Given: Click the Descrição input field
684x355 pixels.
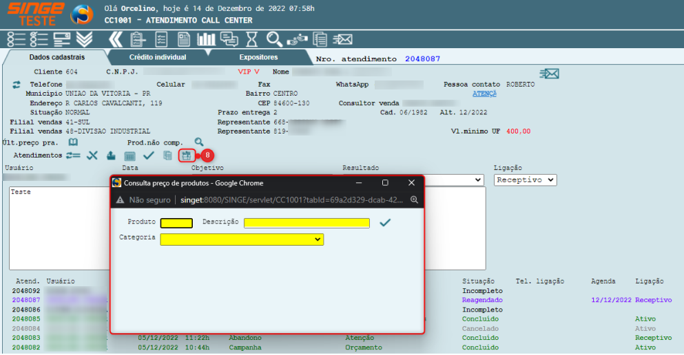Looking at the screenshot, I should point(307,223).
